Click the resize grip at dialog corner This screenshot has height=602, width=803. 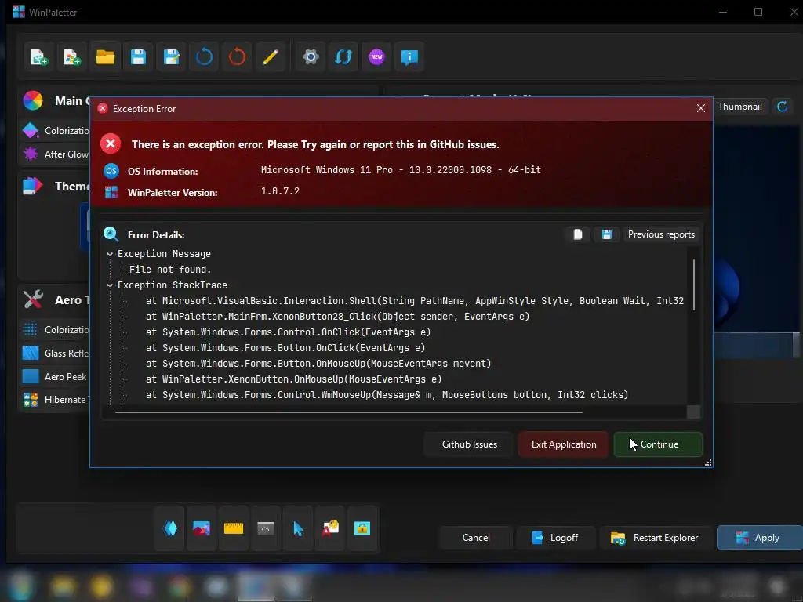(708, 462)
